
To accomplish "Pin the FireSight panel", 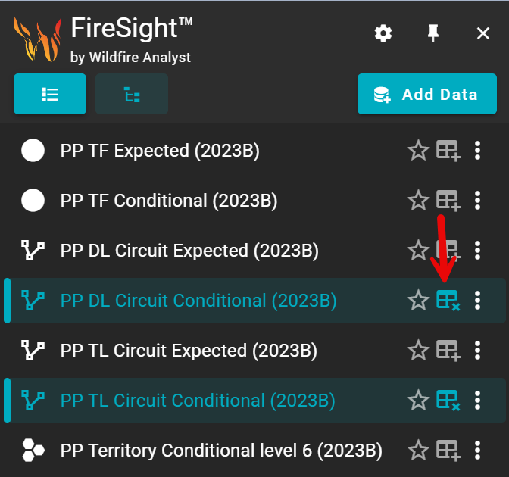I will 433,33.
